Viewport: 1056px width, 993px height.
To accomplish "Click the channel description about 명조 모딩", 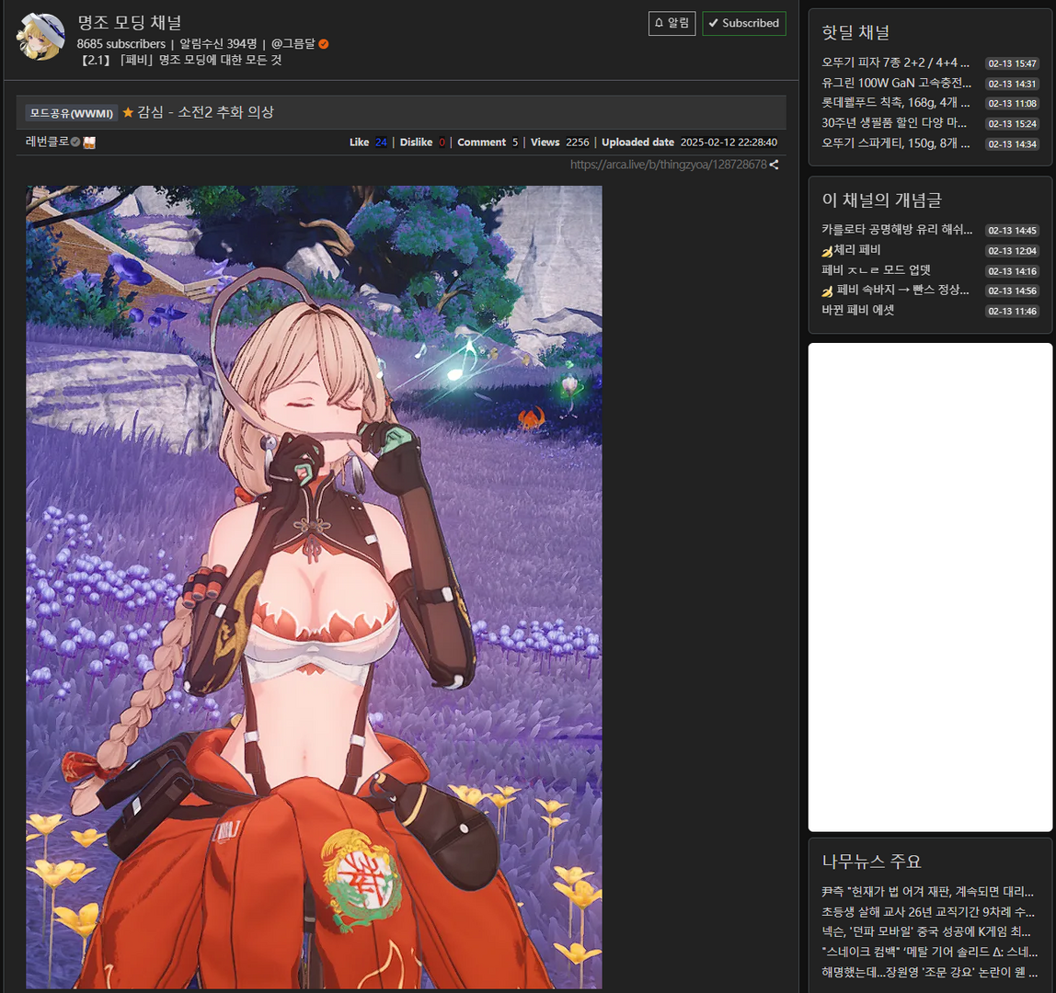I will [179, 60].
